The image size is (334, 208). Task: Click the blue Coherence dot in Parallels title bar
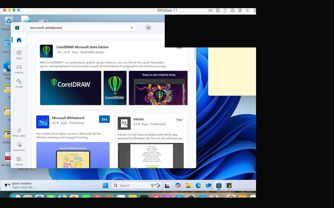[x=19, y=10]
